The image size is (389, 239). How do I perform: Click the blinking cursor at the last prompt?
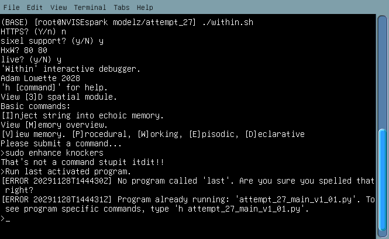point(8,219)
